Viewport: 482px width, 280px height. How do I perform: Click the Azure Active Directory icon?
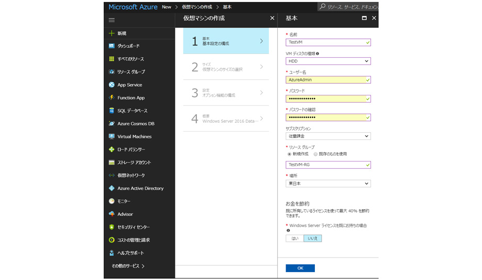112,188
